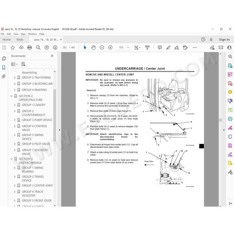Click the Export PDF icon in right pane

click(230, 66)
